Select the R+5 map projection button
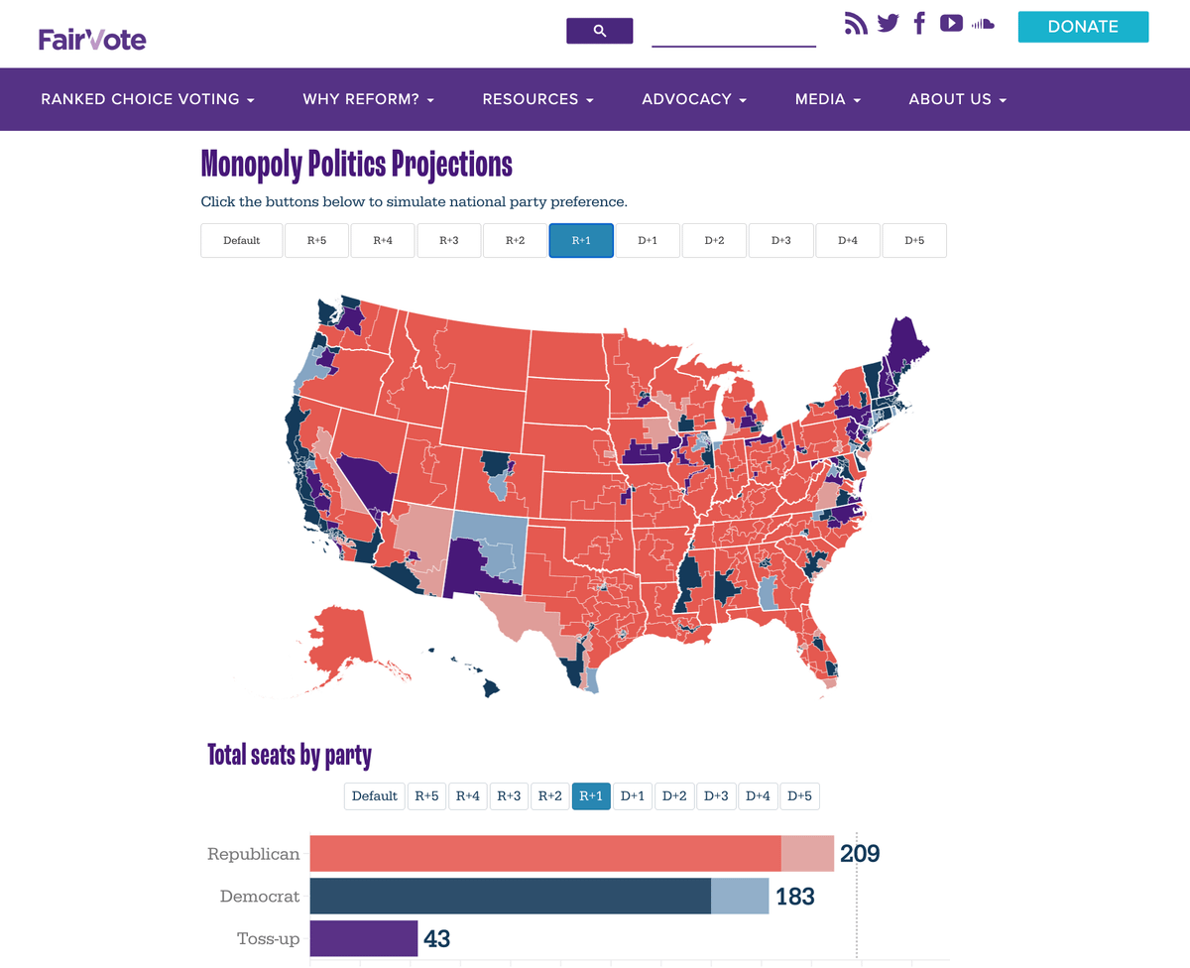The image size is (1190, 968). (x=316, y=241)
